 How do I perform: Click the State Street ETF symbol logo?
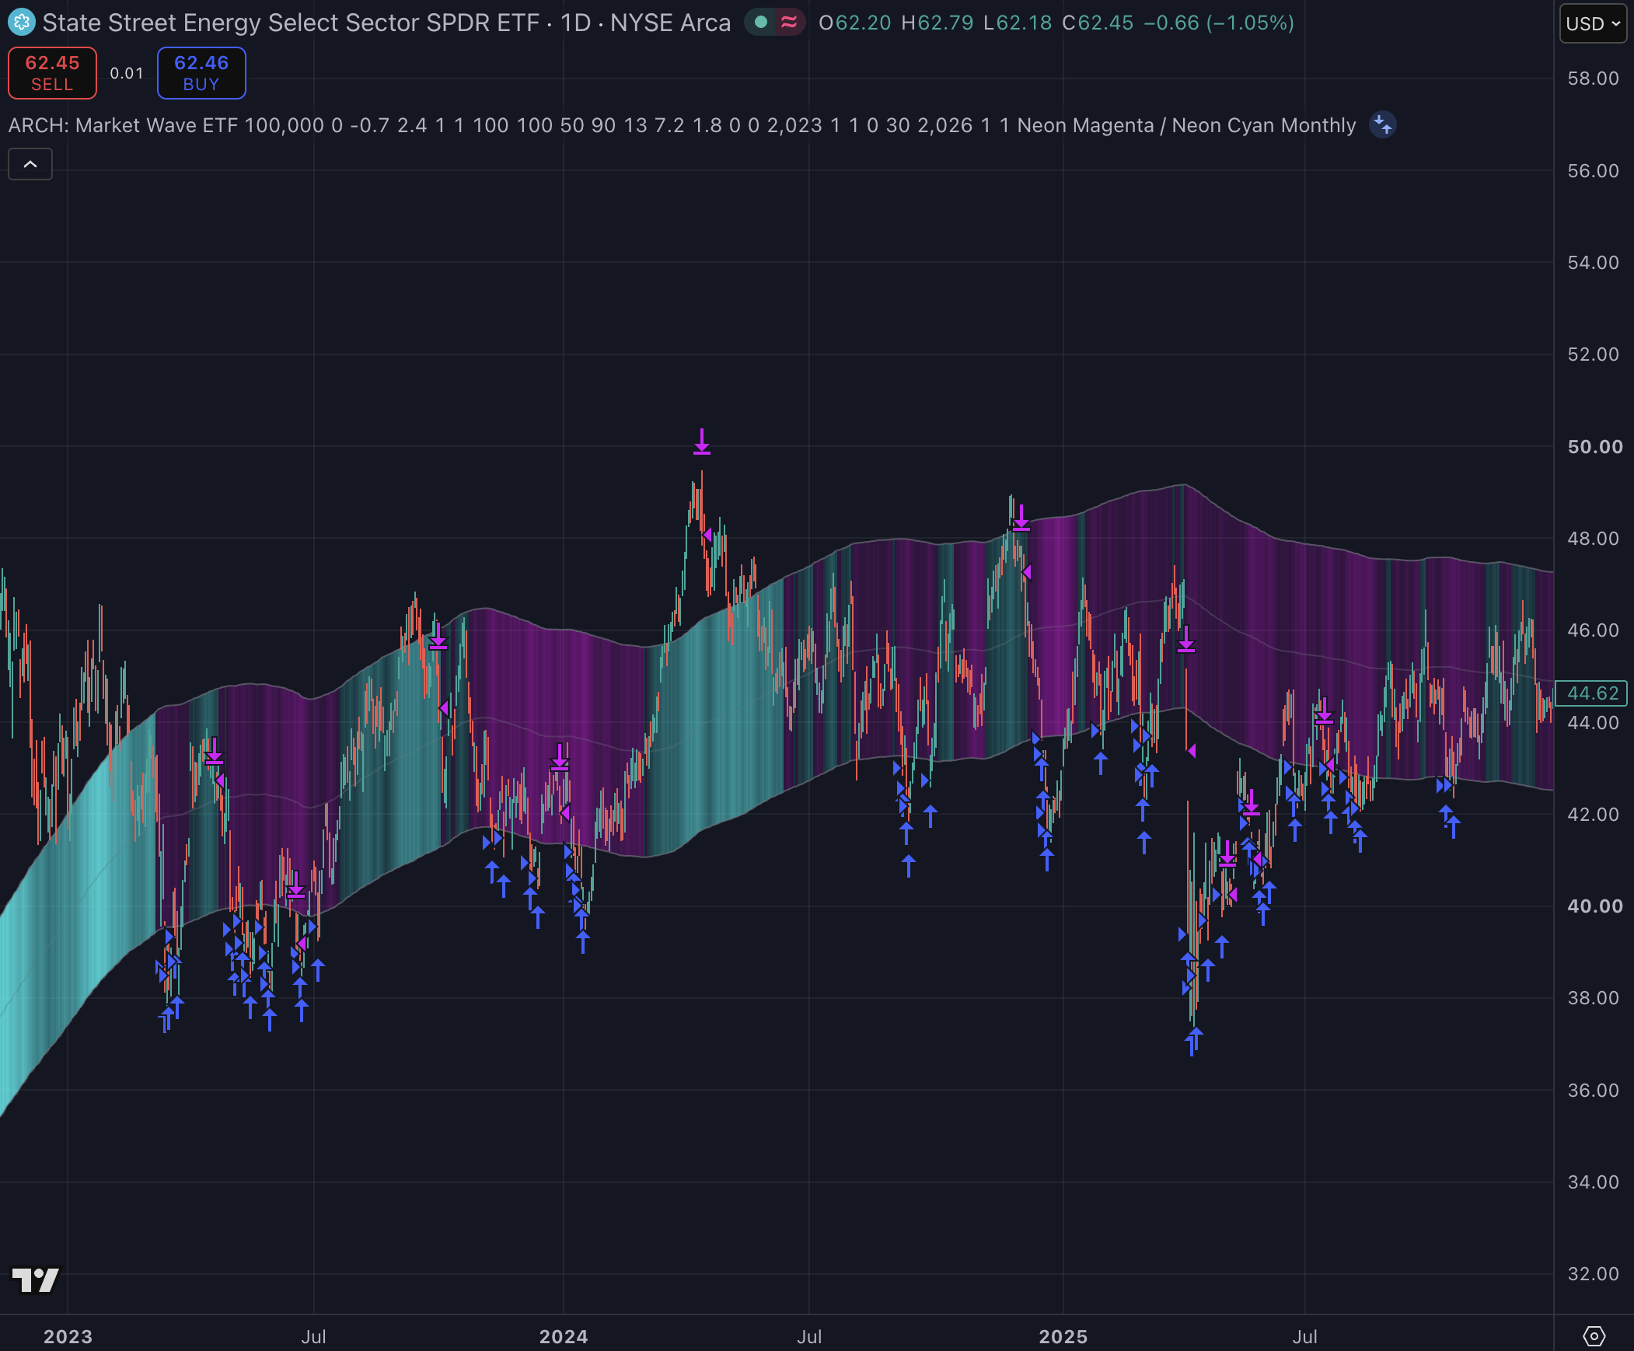point(21,23)
